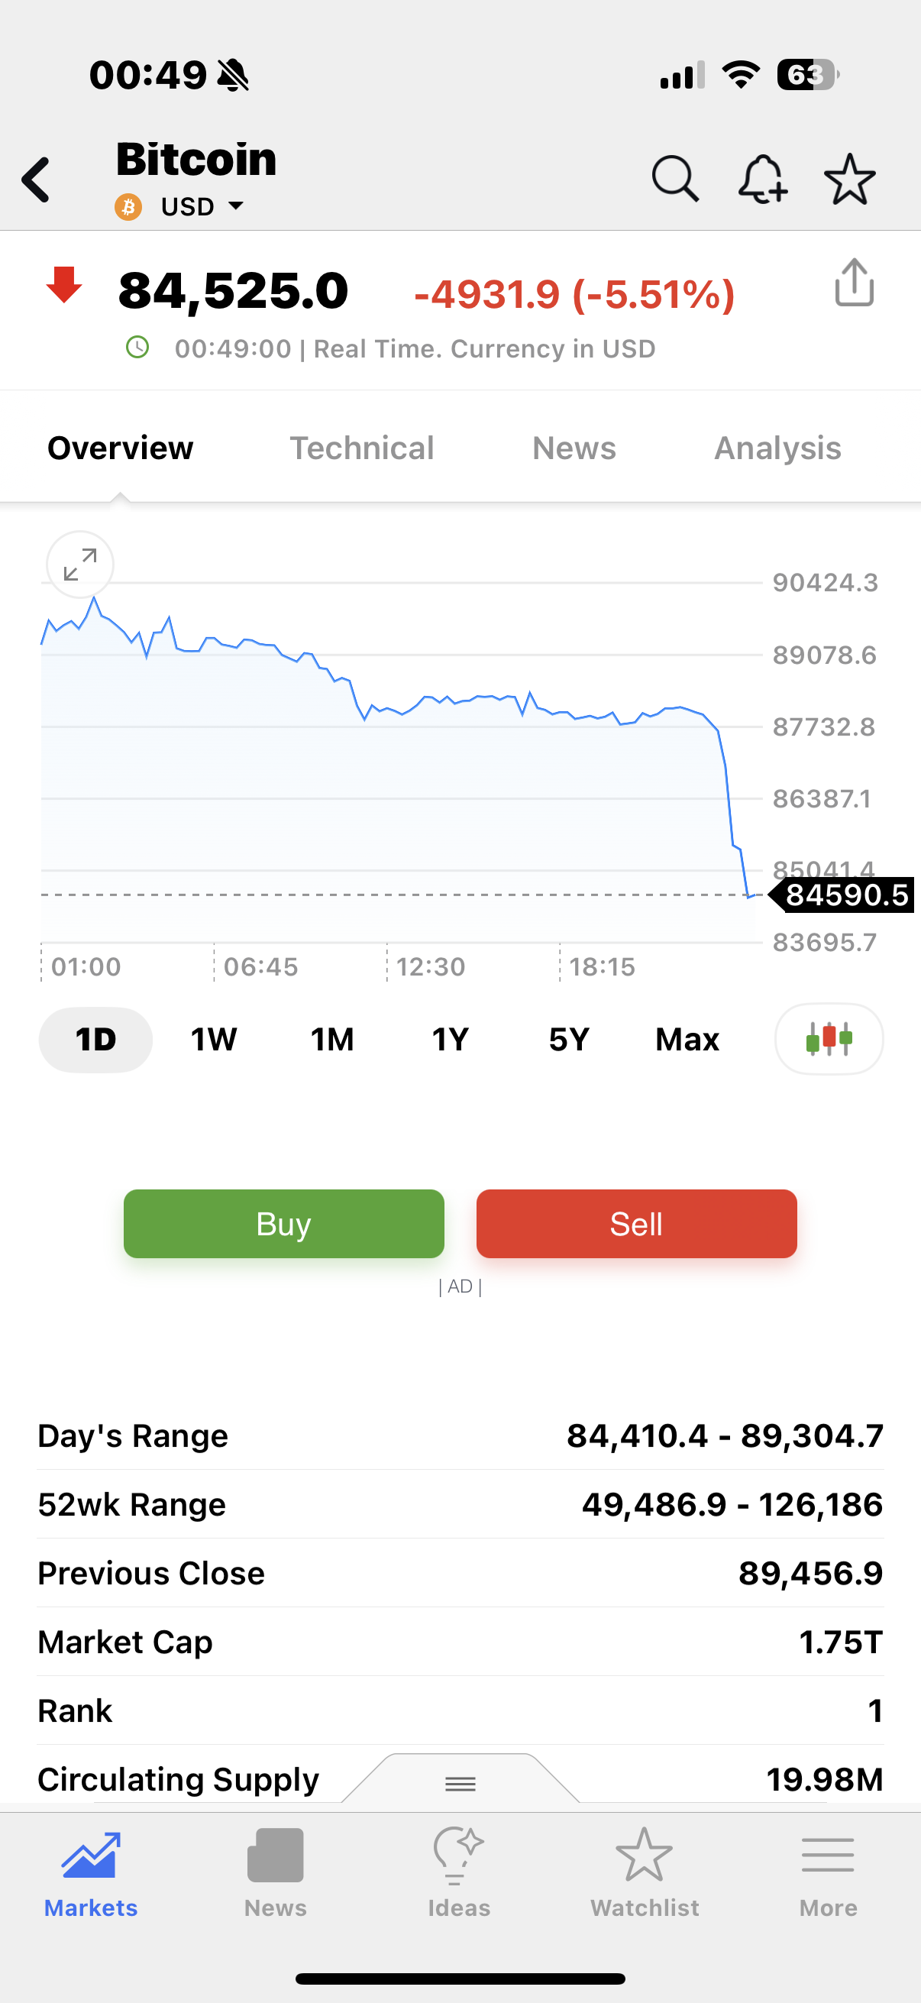The image size is (921, 2003).
Task: Open the USD currency dropdown
Action: pos(202,207)
